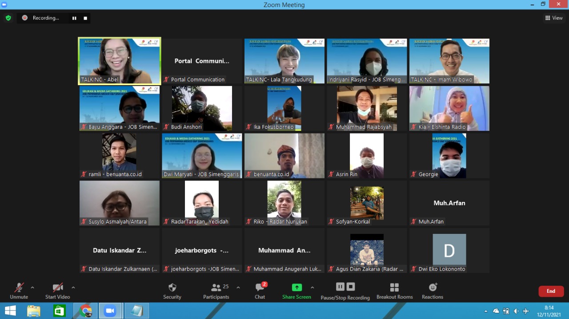Select the Dwi Maryati video tile
This screenshot has width=569, height=319.
[202, 156]
